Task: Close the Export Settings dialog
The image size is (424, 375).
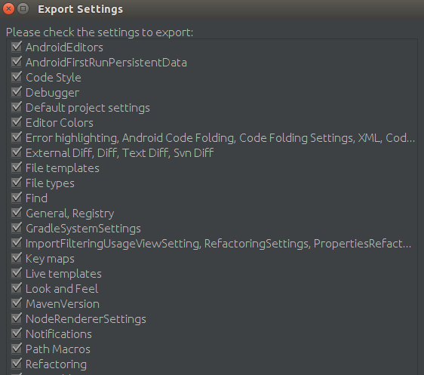Action: click(8, 9)
